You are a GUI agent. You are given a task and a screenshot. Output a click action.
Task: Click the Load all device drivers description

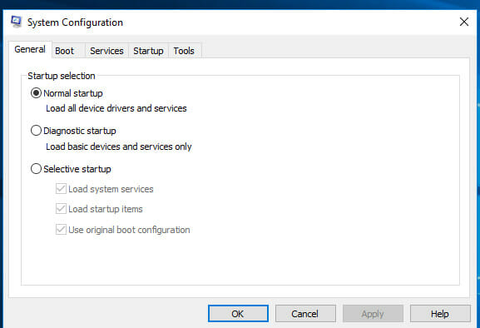pyautogui.click(x=116, y=108)
